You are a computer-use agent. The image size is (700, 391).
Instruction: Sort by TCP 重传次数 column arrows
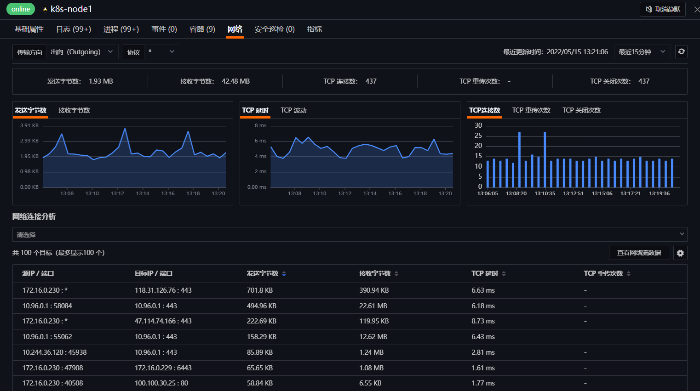[628, 274]
